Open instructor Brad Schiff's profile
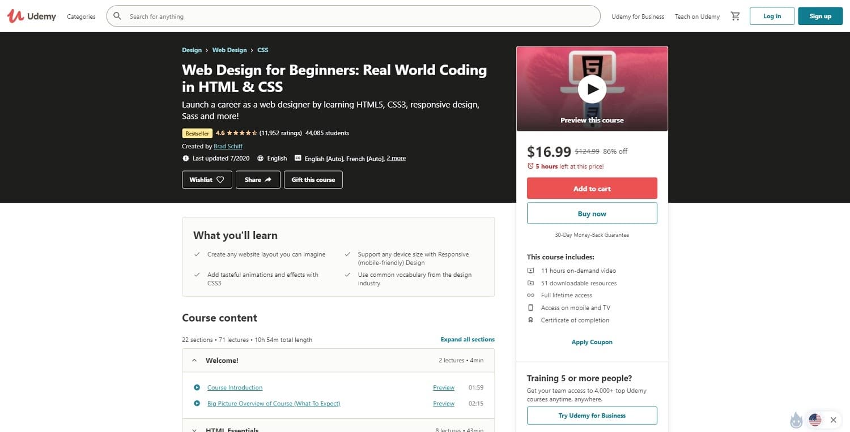This screenshot has width=850, height=432. (x=228, y=146)
